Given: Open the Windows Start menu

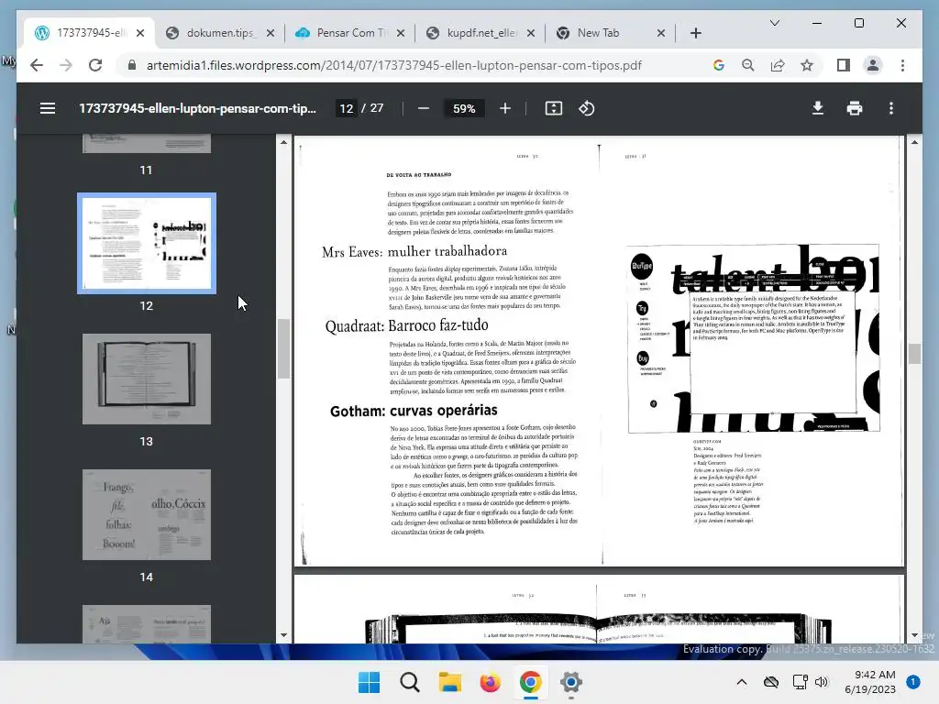Looking at the screenshot, I should pos(369,682).
